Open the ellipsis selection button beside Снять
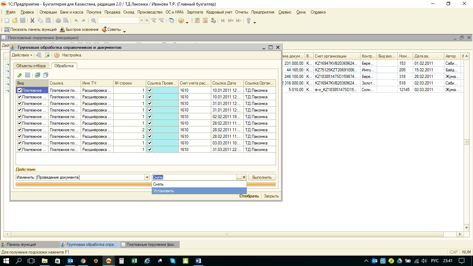 click(x=239, y=177)
